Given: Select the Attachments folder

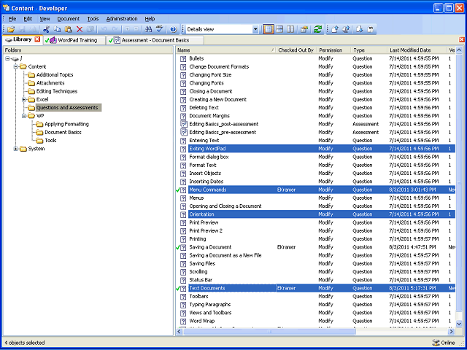Looking at the screenshot, I should tap(50, 83).
